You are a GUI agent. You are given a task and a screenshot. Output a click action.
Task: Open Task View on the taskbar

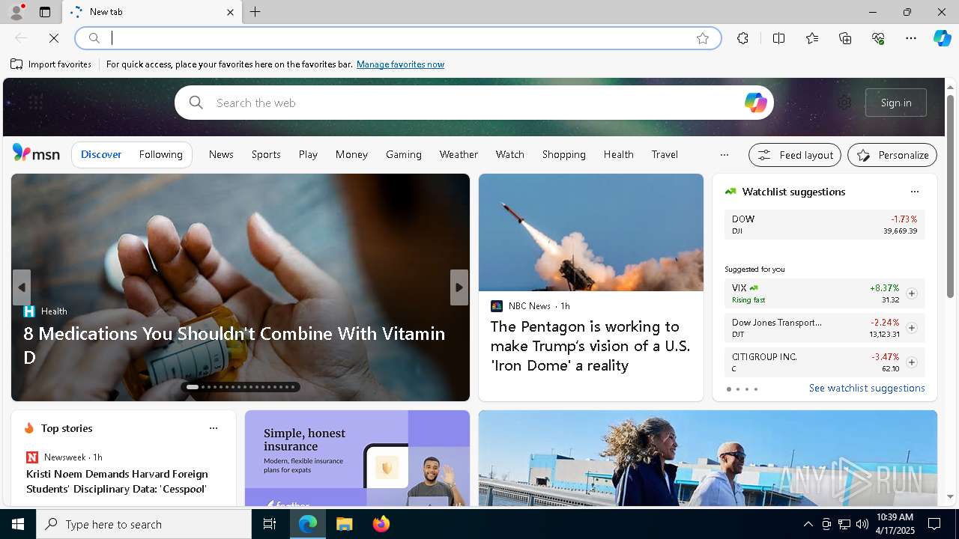[270, 524]
